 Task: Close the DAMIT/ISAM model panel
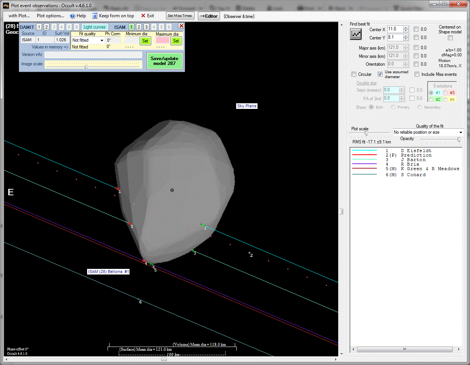(x=181, y=26)
